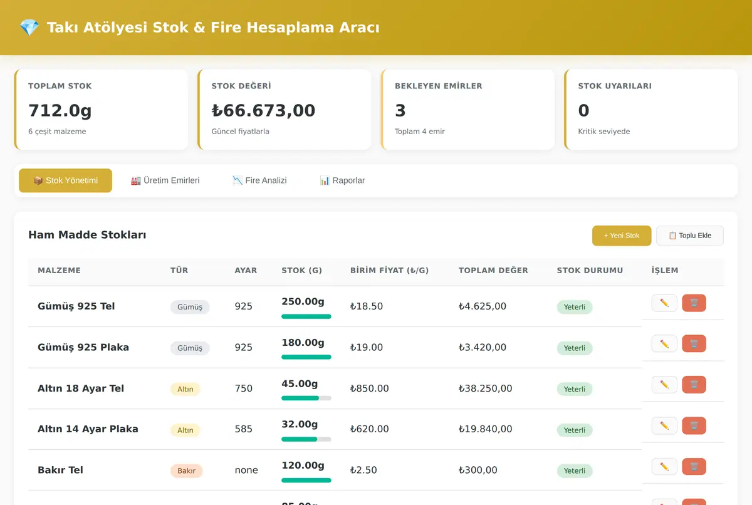Click stock bar under 32.00g

(x=306, y=439)
